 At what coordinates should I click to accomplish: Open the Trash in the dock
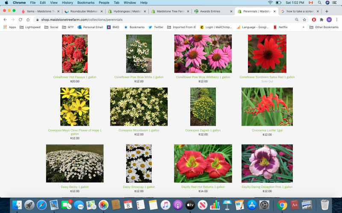(325, 205)
